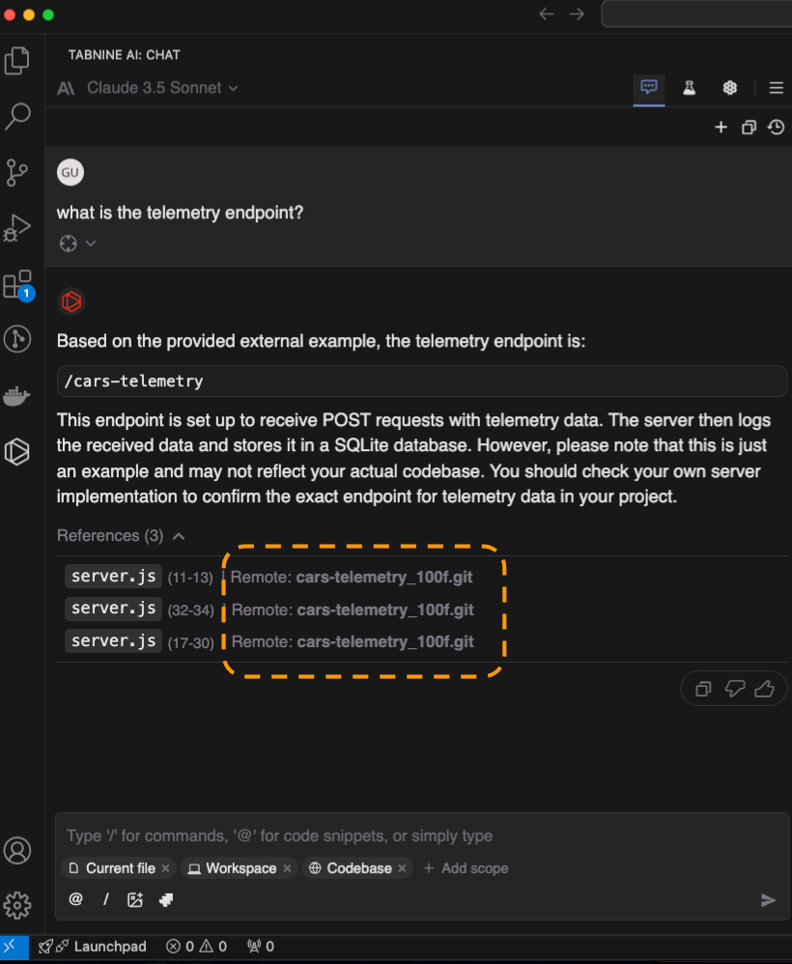
Task: Start a new chat with the plus icon
Action: [x=721, y=128]
